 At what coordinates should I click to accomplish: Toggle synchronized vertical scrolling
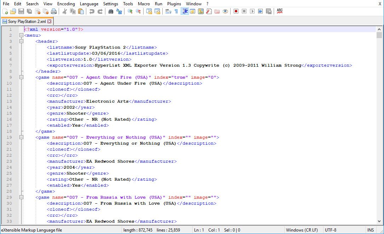[149, 11]
